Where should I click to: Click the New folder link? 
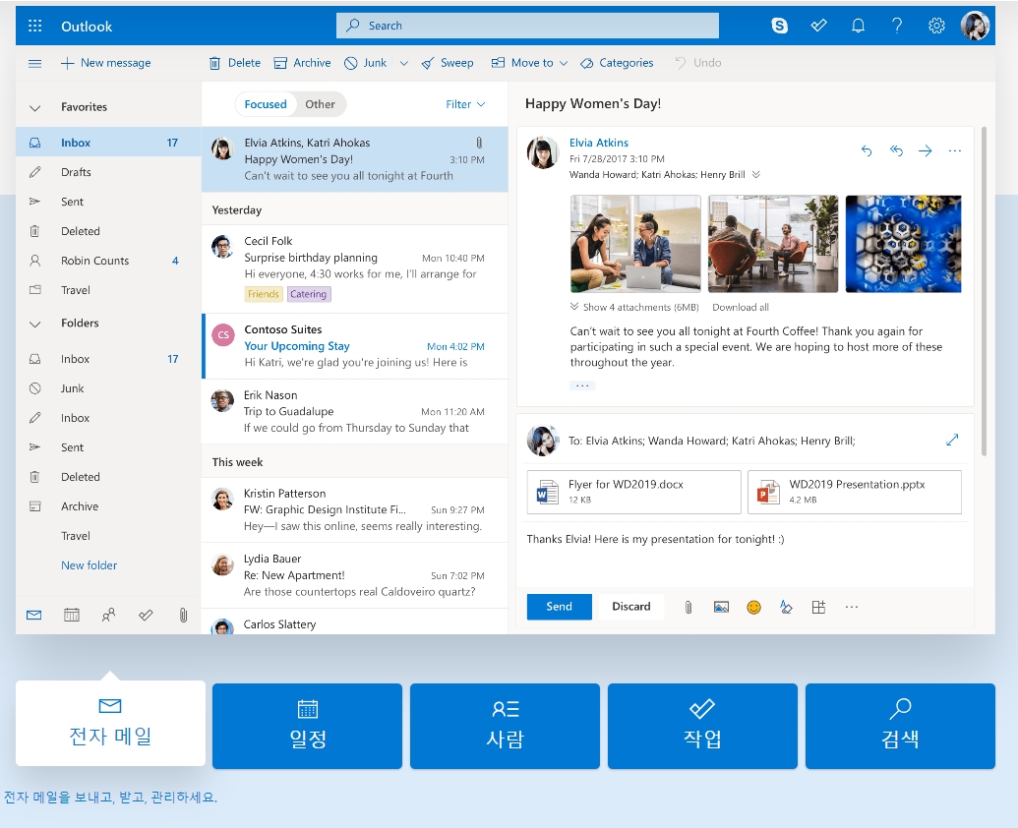pos(89,565)
